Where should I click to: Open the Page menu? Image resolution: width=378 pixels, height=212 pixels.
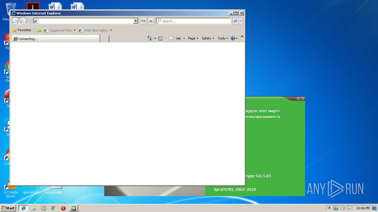pyautogui.click(x=193, y=38)
